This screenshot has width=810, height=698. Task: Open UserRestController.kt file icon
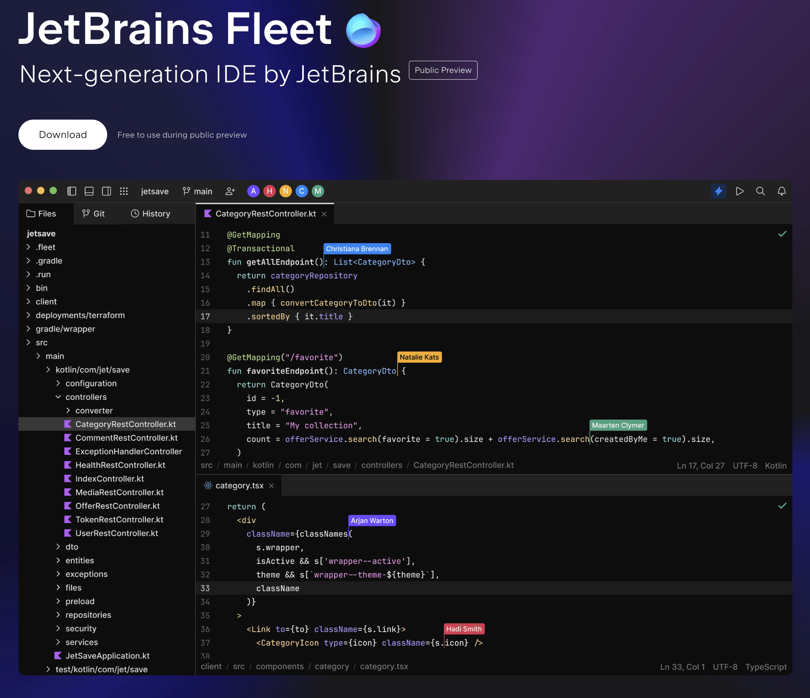pyautogui.click(x=68, y=533)
